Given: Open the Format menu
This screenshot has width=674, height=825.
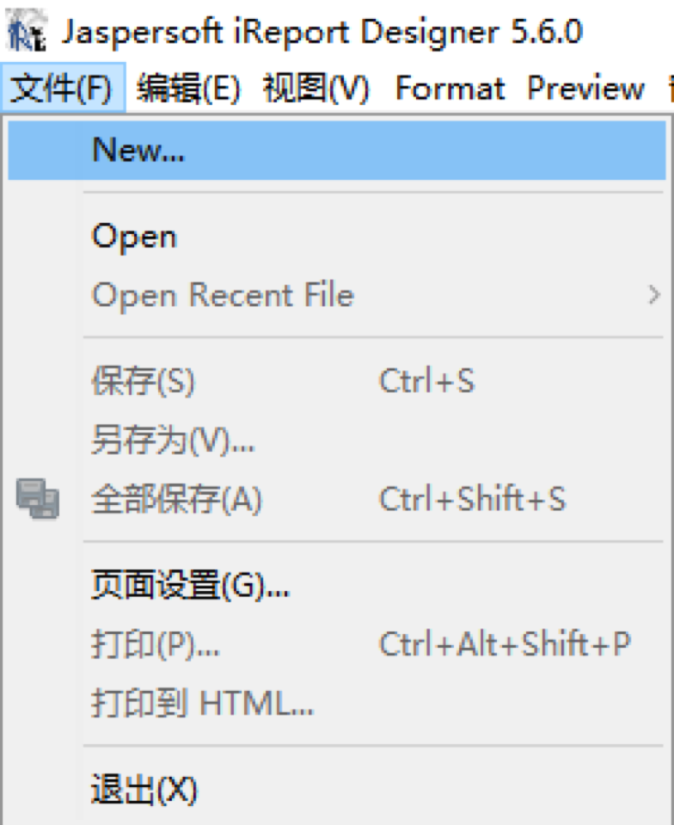Looking at the screenshot, I should 450,88.
